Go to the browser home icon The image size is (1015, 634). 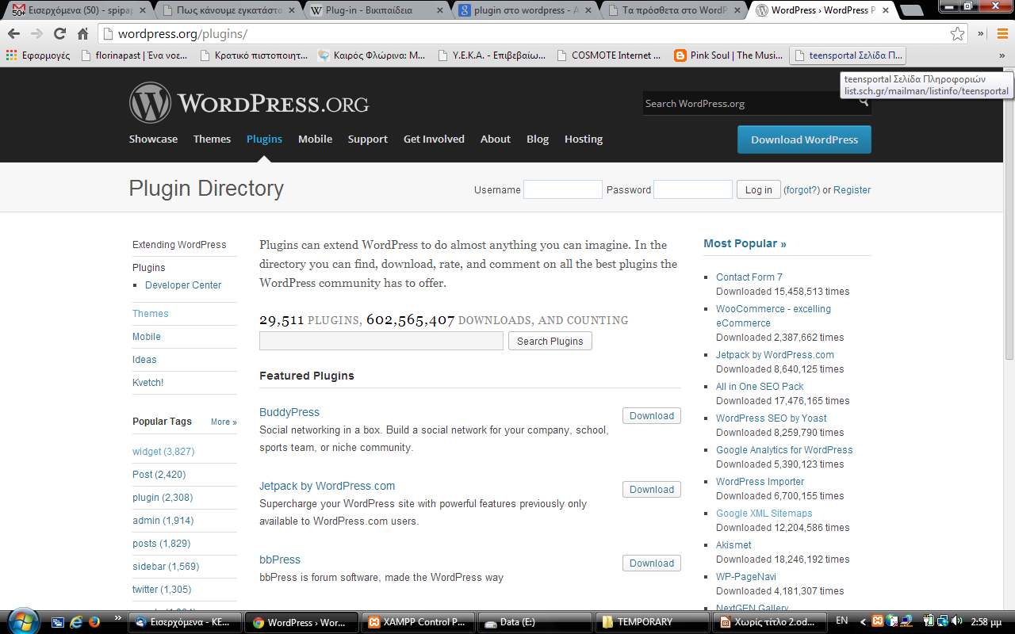(82, 34)
